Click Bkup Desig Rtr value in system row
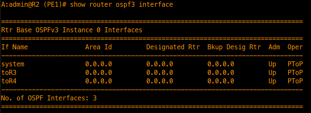The width and height of the screenshot is (311, 113). 221,64
